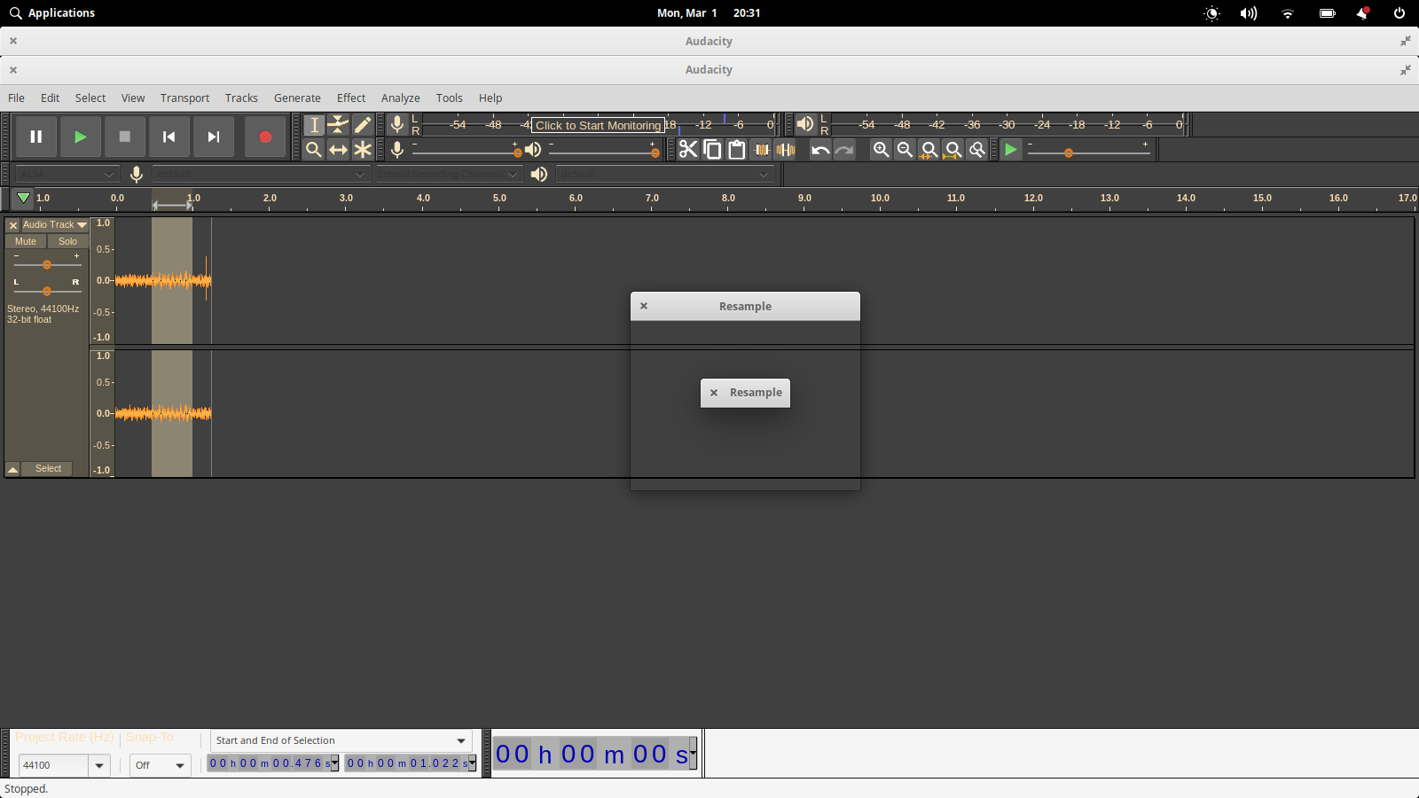The height and width of the screenshot is (798, 1419).
Task: Open the Edit menu
Action: (51, 98)
